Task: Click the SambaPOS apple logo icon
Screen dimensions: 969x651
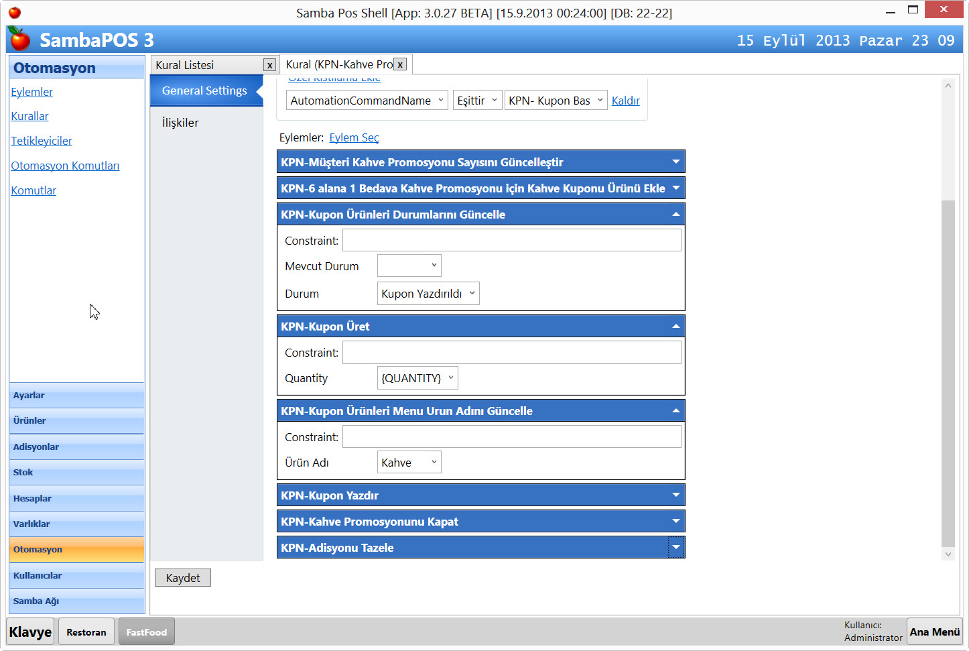Action: 19,40
